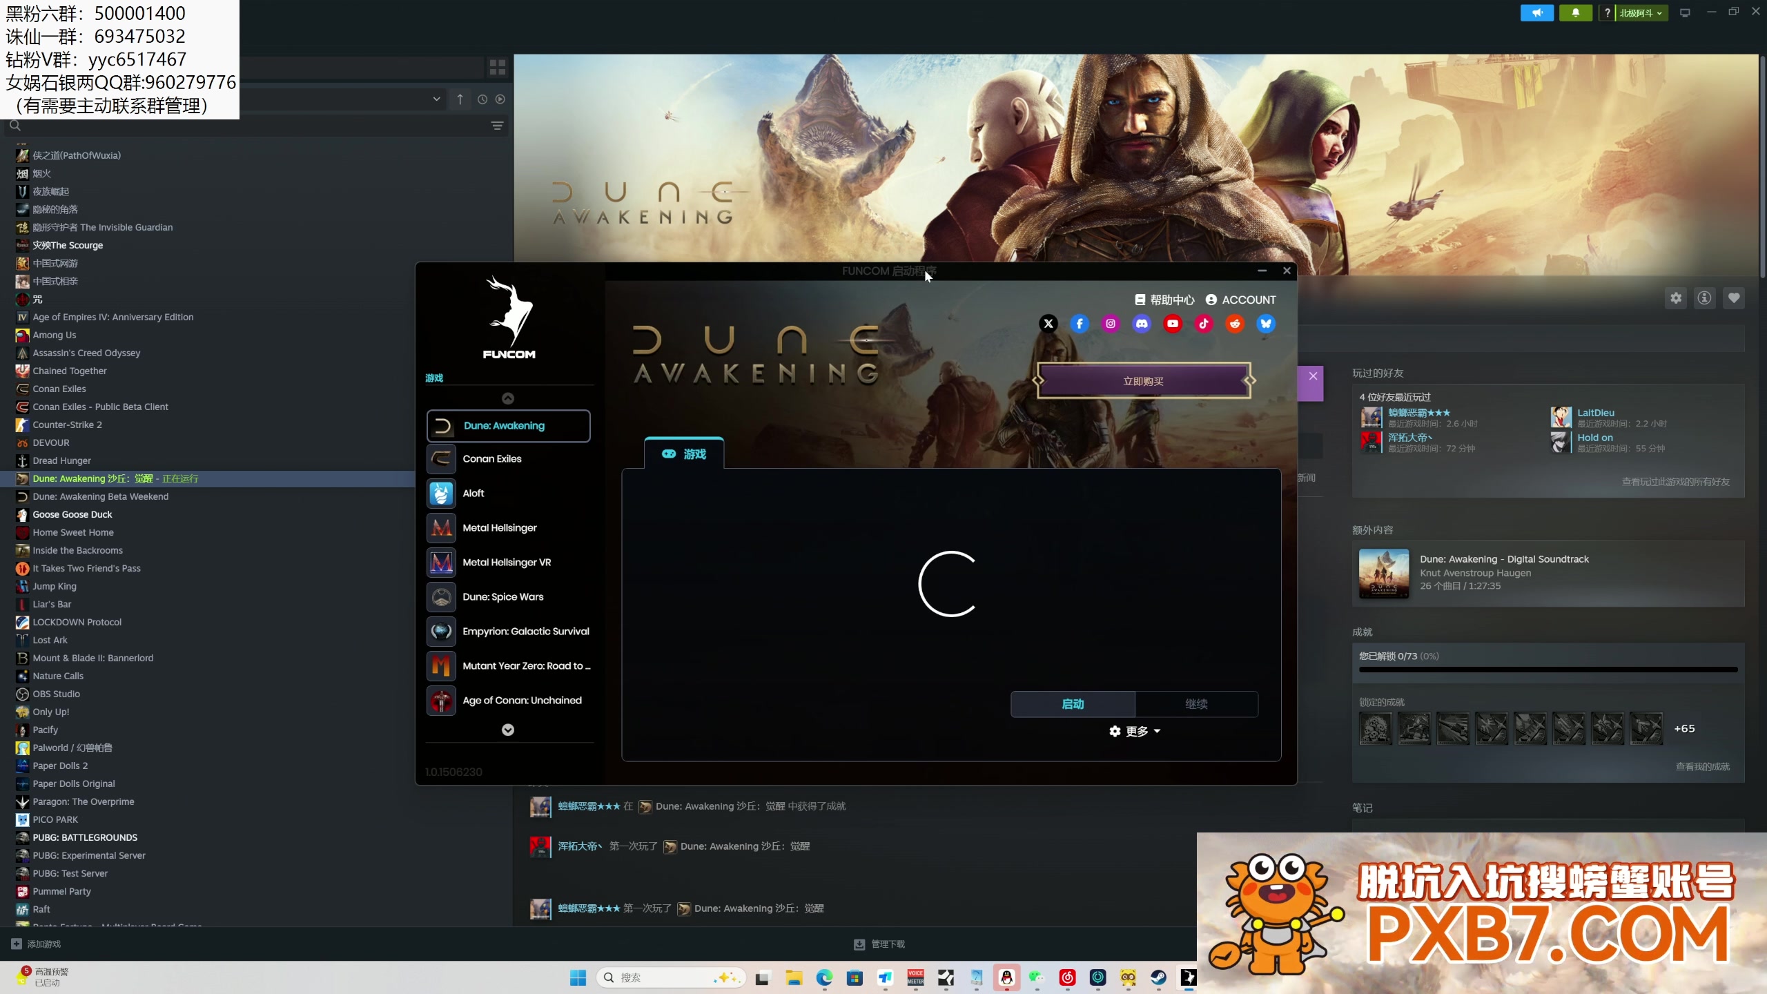Image resolution: width=1767 pixels, height=994 pixels.
Task: Open 查看玩过此游戏的所有好友 link
Action: click(1676, 482)
